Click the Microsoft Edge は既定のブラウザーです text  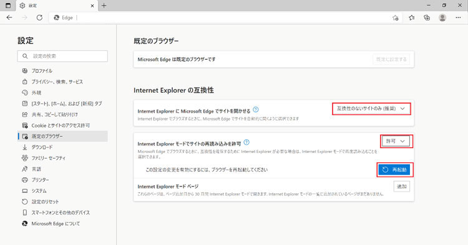(x=177, y=60)
